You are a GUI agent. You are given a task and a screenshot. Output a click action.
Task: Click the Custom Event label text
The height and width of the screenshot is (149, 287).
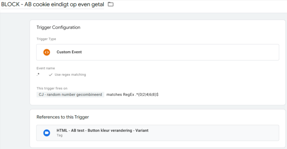[69, 52]
